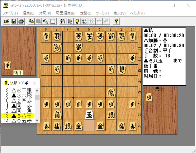Screen dimensions: 196x153
Task: Click the list document icon
Action: click(x=53, y=21)
